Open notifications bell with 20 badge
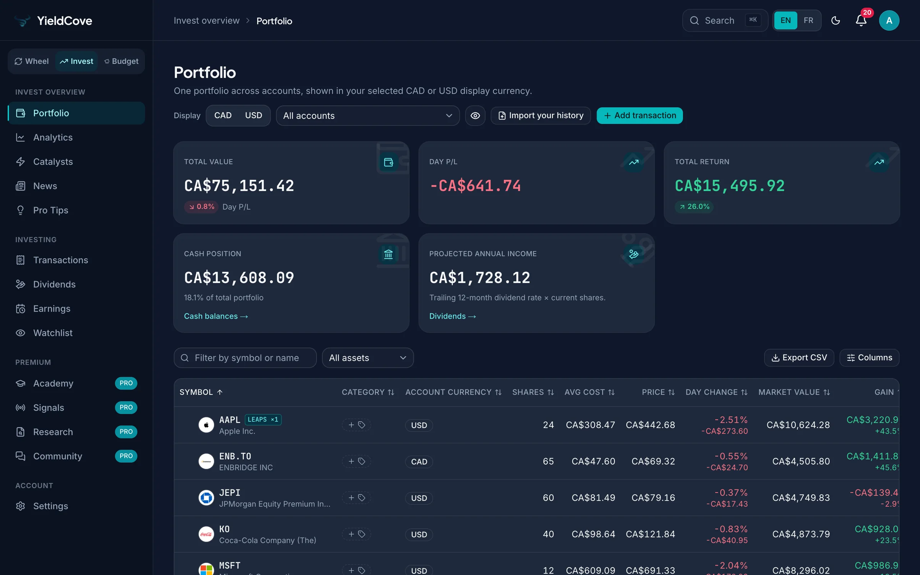The image size is (920, 575). click(x=861, y=20)
